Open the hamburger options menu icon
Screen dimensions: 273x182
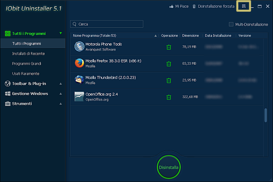tap(243, 6)
